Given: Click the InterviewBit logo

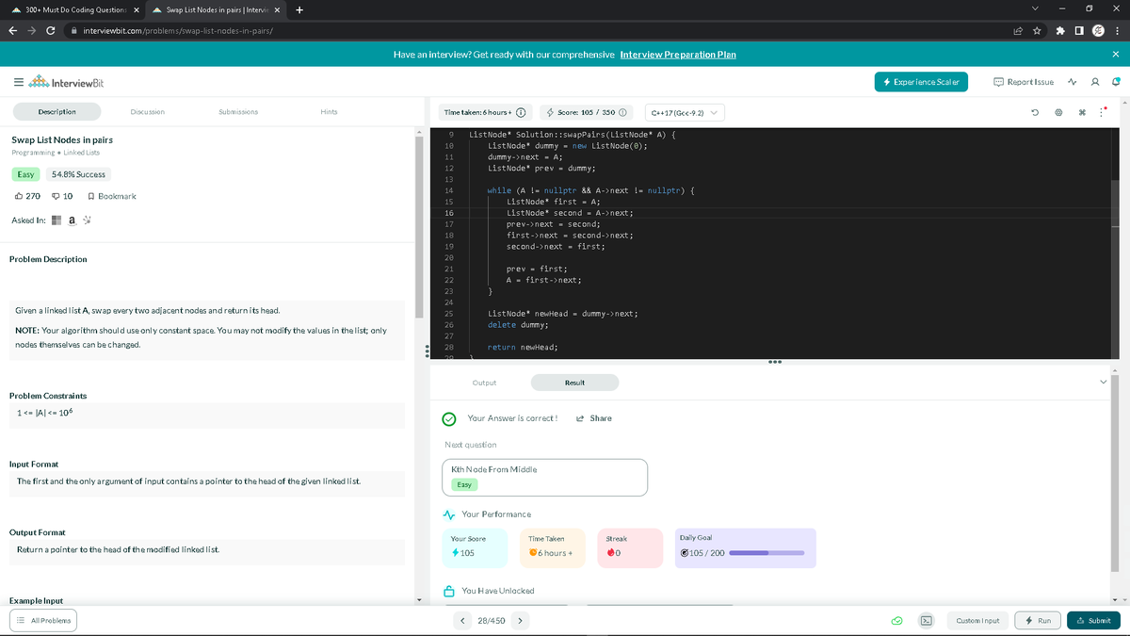Looking at the screenshot, I should pyautogui.click(x=65, y=83).
